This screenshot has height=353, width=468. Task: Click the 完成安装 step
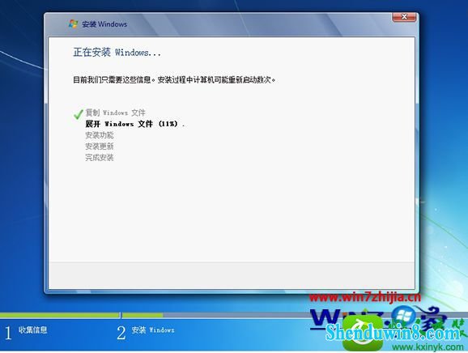(x=100, y=158)
